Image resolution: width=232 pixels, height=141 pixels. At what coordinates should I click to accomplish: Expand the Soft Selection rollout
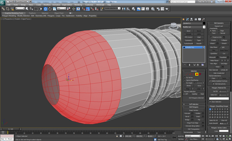point(194,104)
